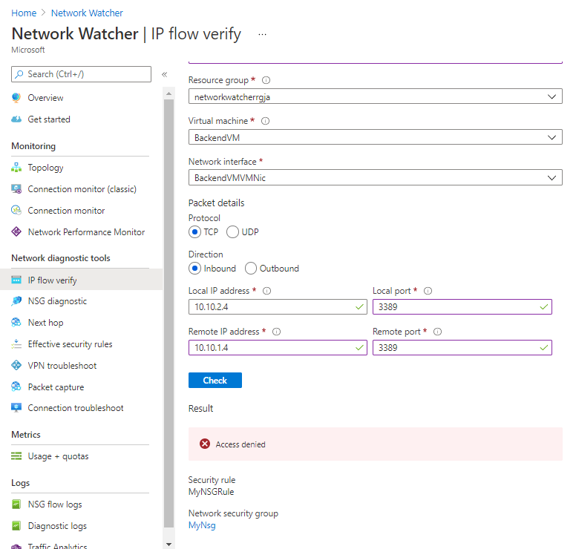The image size is (576, 549).
Task: Choose the Outbound direction option
Action: (x=251, y=269)
